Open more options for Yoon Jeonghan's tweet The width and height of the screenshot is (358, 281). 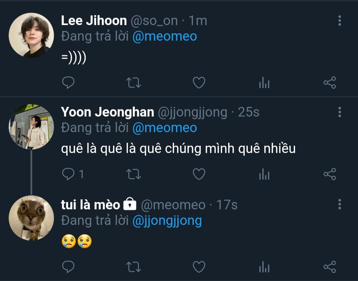(339, 112)
